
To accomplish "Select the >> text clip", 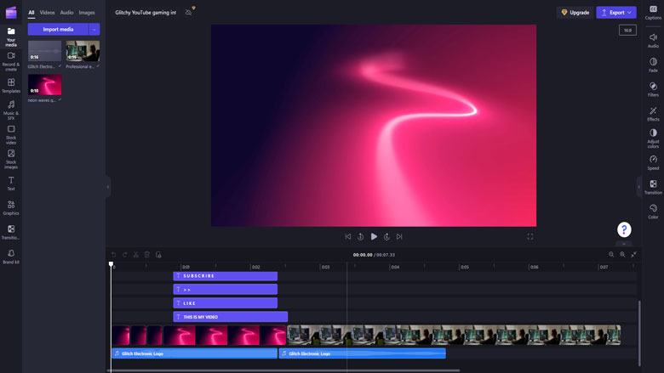I will (x=226, y=290).
